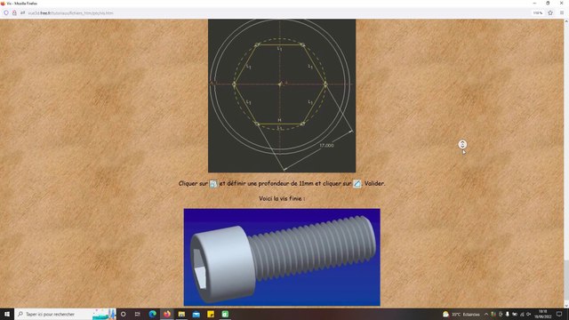Click the text 'Voici la vis finie :'
The image size is (569, 320).
282,198
